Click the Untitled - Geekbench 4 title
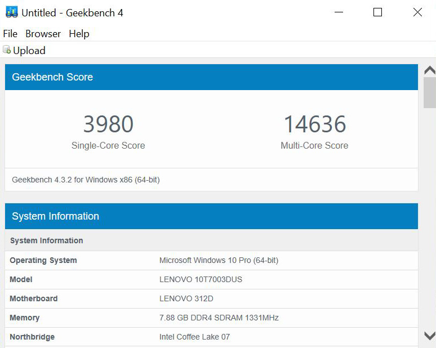 click(x=72, y=13)
